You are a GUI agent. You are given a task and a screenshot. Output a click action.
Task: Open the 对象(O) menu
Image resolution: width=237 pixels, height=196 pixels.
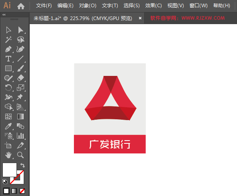[88, 6]
